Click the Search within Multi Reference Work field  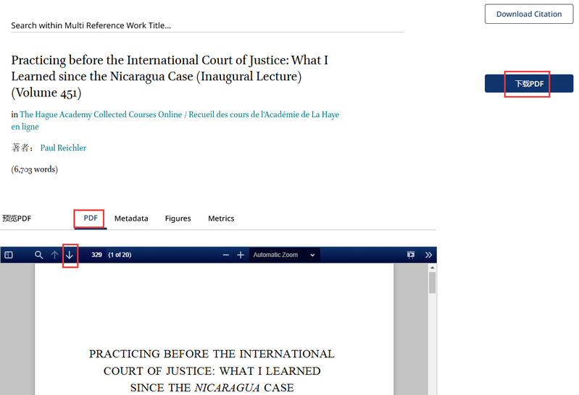(x=207, y=25)
